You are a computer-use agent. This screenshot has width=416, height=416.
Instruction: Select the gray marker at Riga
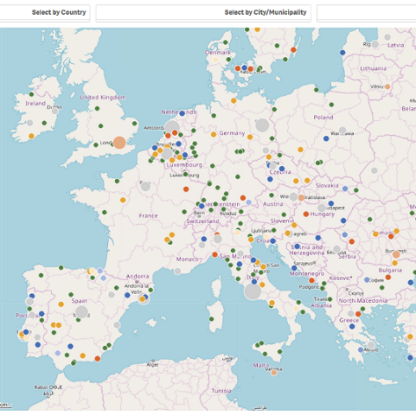point(375,44)
